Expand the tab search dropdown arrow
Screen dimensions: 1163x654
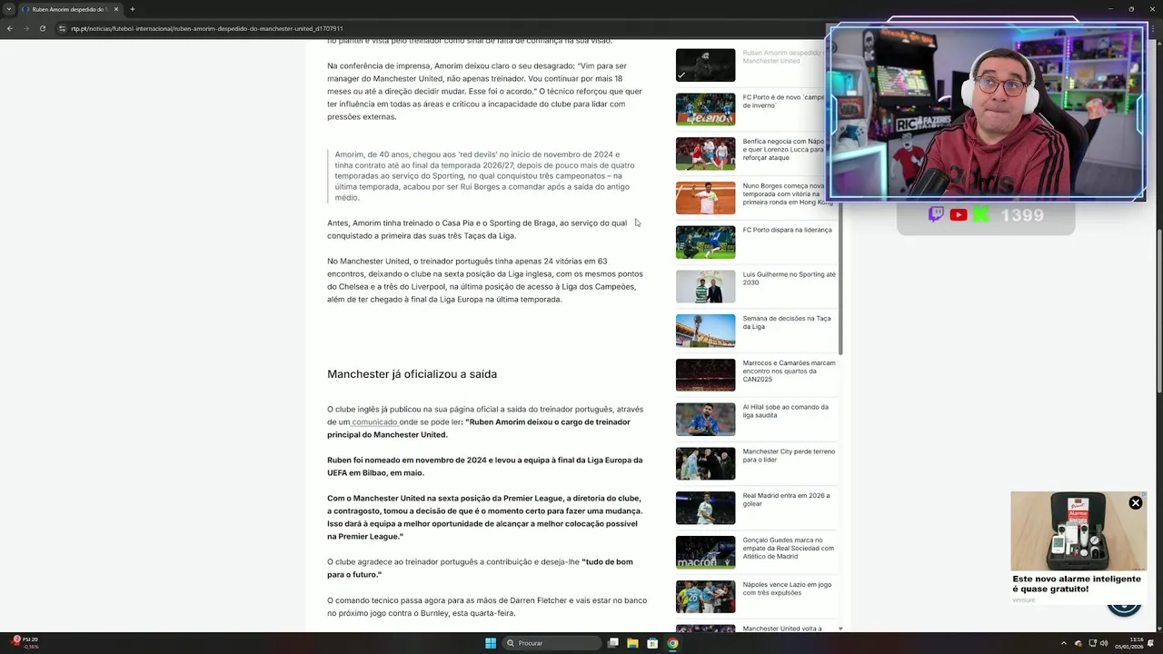[8, 9]
